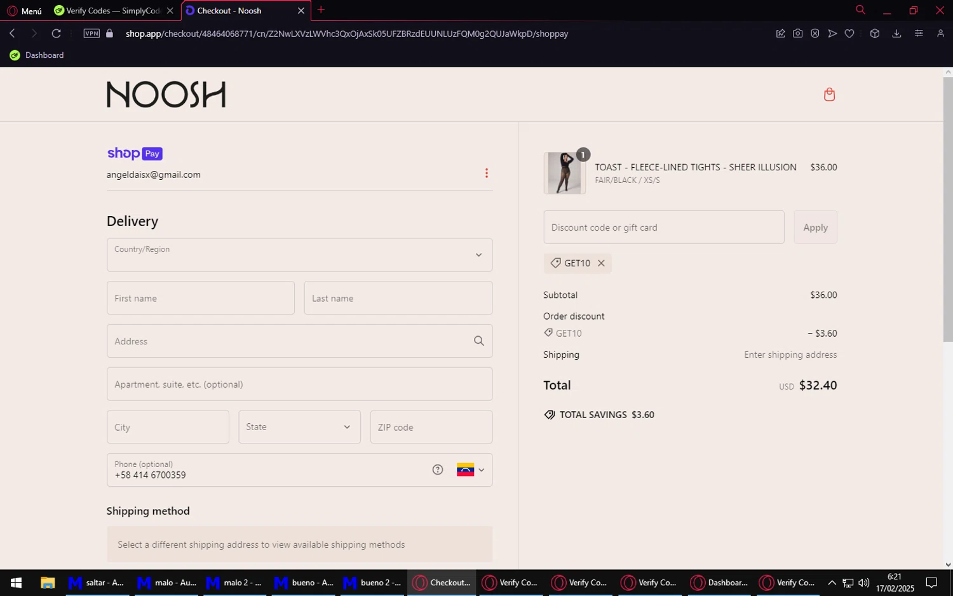Go back to the previous page

coord(12,34)
